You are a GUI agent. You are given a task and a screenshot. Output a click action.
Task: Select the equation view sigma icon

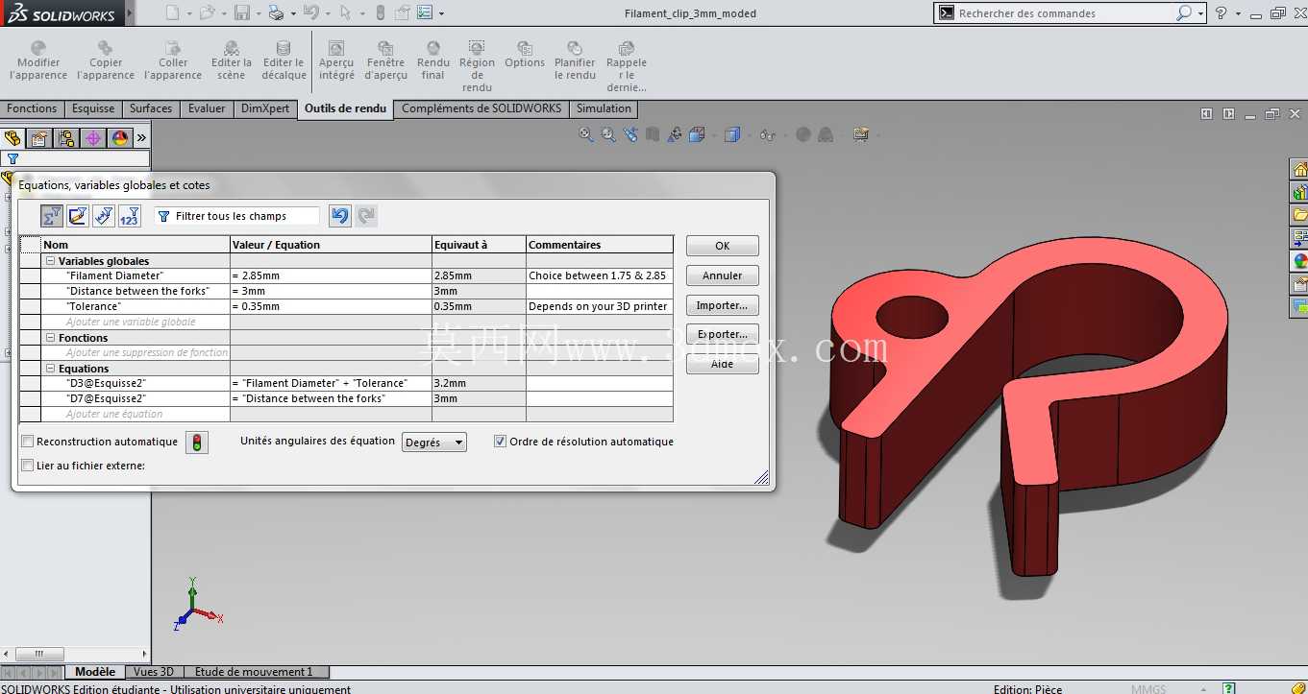click(52, 216)
